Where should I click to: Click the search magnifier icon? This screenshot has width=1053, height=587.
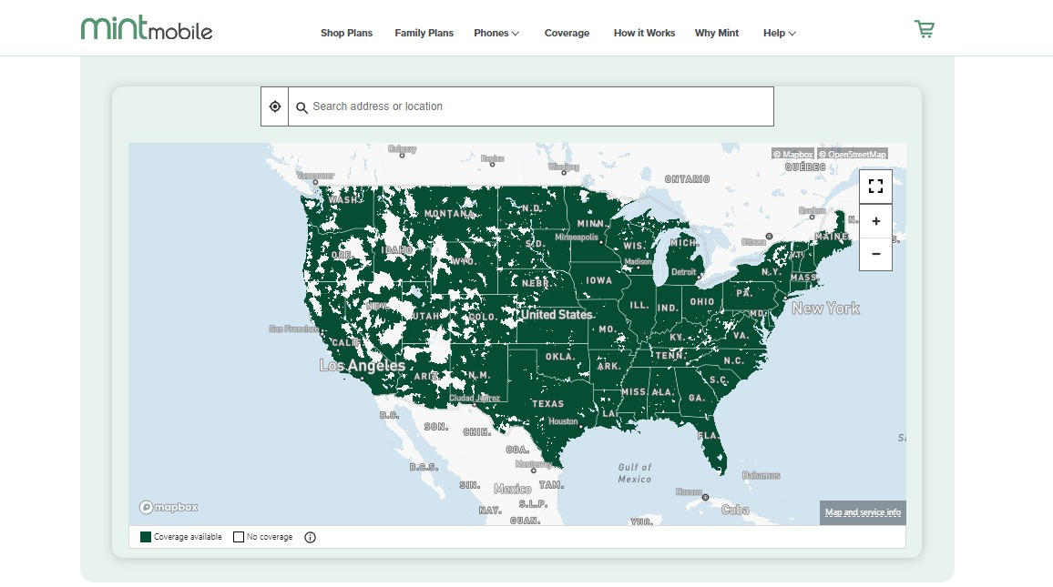pyautogui.click(x=302, y=107)
